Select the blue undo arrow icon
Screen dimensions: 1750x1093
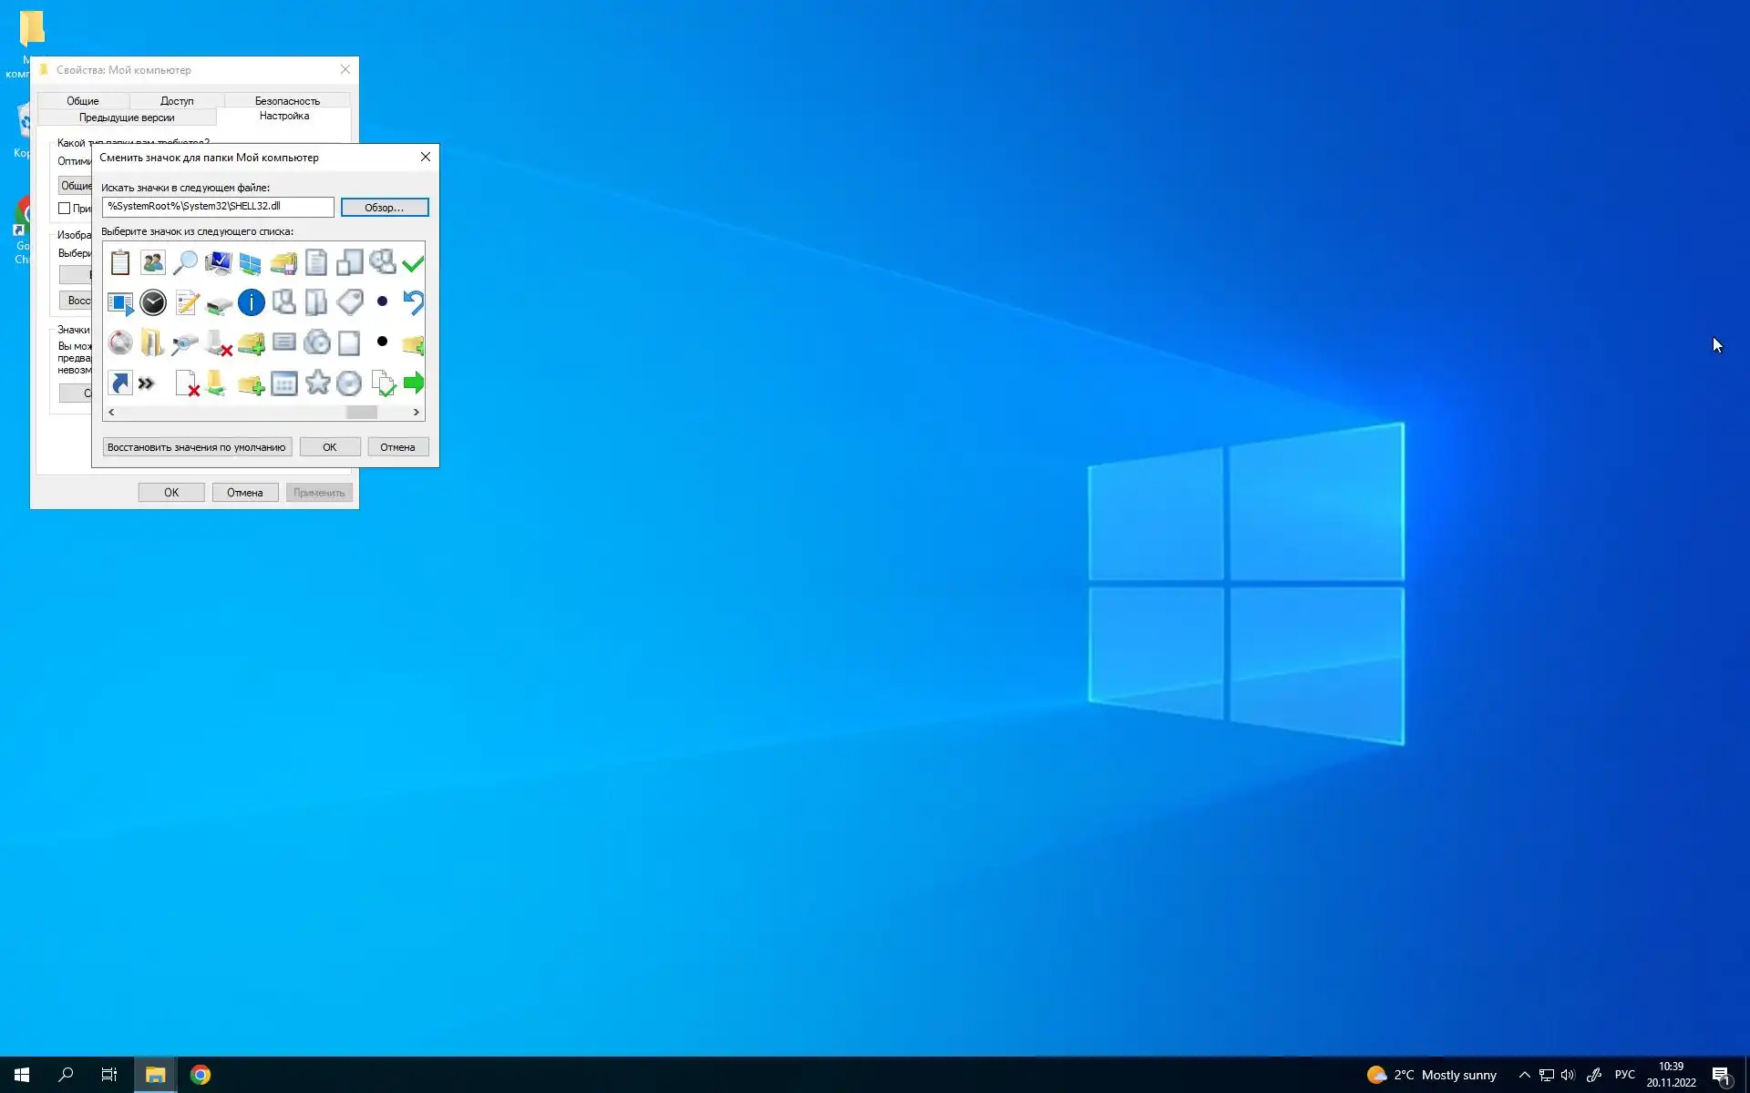(414, 302)
